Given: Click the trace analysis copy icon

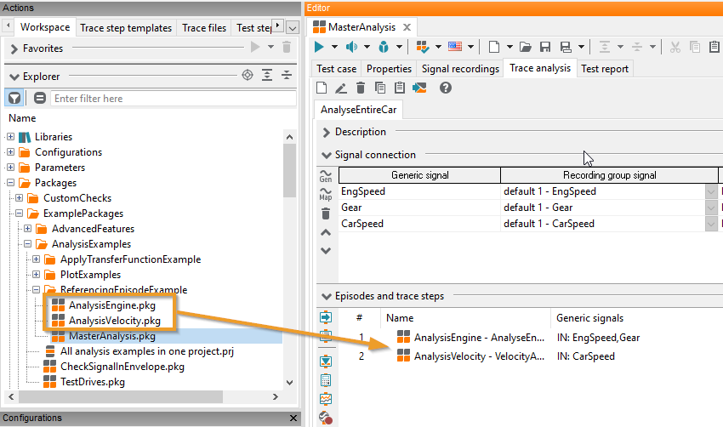Looking at the screenshot, I should tap(380, 88).
